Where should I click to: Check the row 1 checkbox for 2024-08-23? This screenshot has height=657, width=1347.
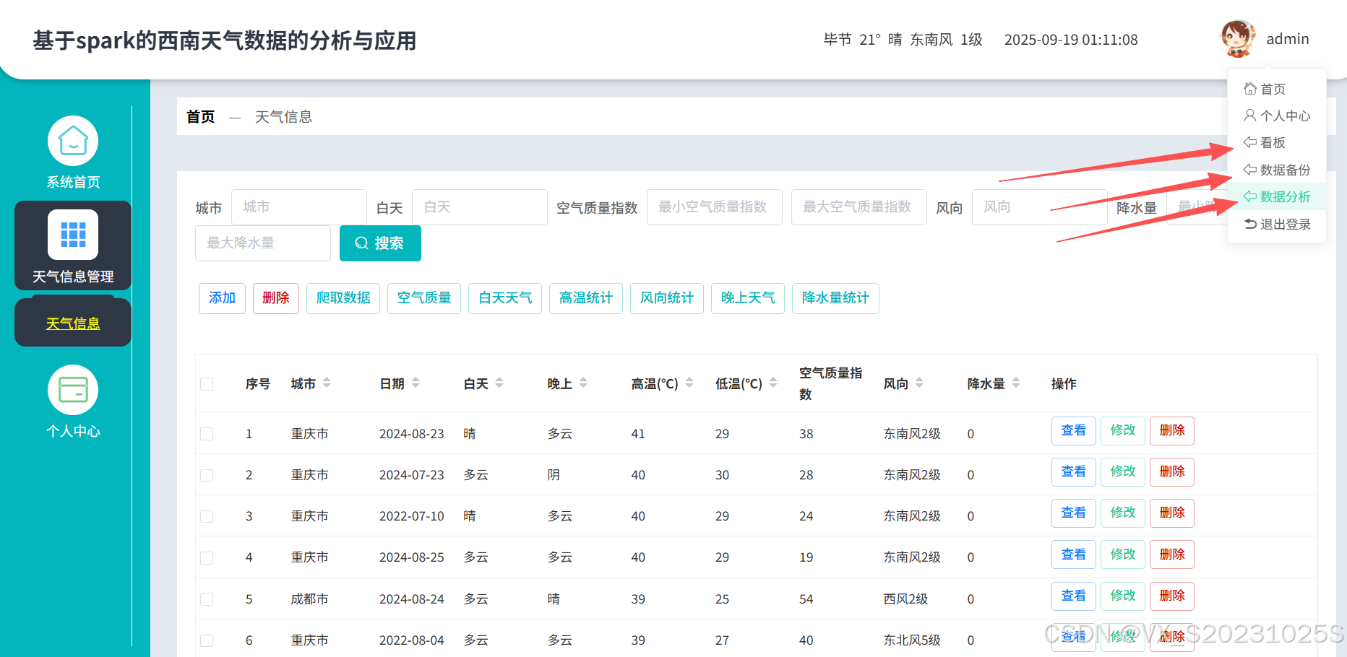pos(207,434)
